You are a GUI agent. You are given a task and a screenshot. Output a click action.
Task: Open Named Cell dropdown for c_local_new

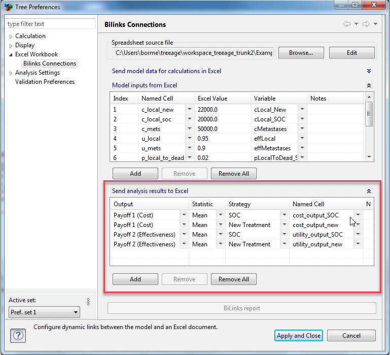tap(190, 109)
